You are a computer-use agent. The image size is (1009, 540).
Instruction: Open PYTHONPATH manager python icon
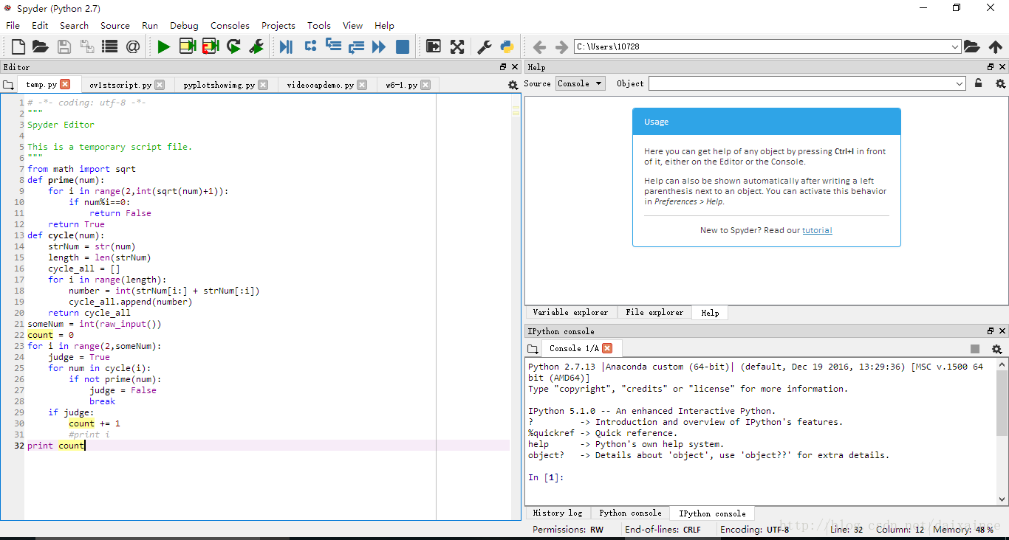[507, 46]
